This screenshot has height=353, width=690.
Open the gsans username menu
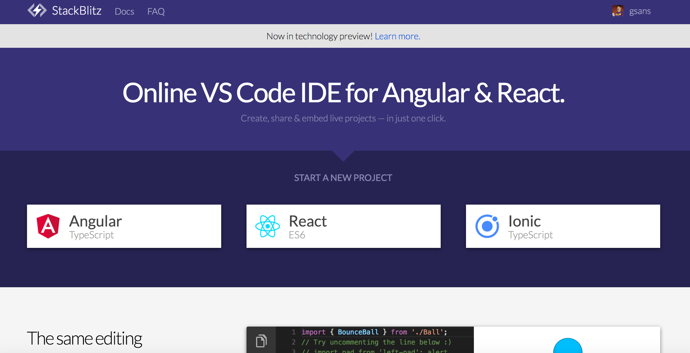[x=640, y=11]
